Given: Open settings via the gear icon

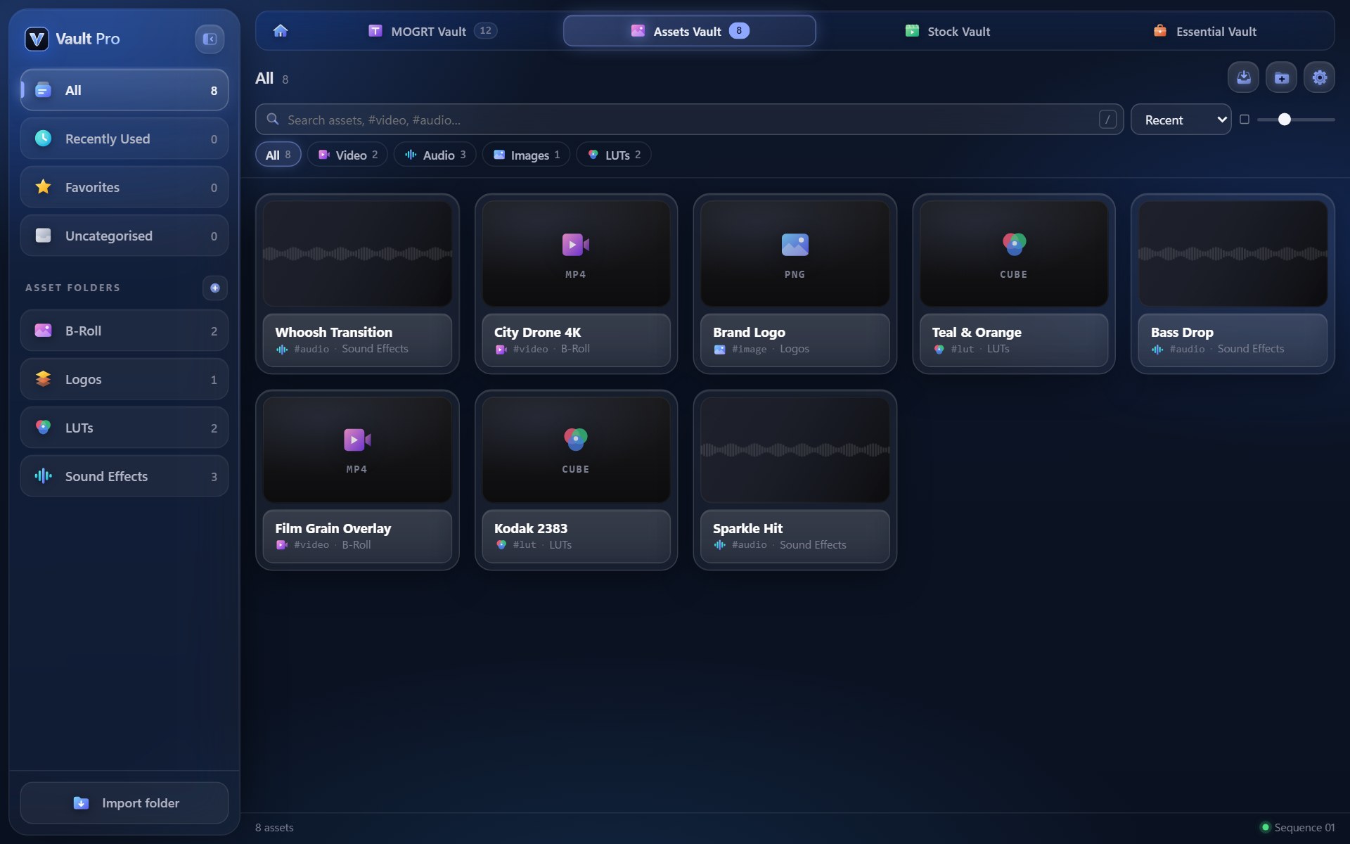Looking at the screenshot, I should coord(1319,77).
